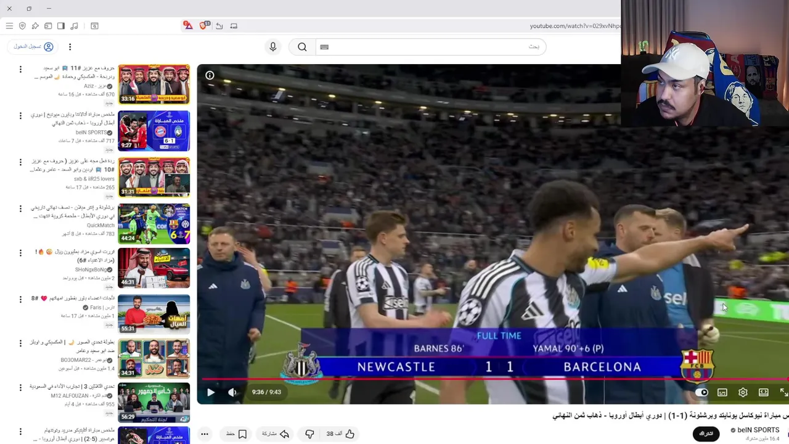The image size is (789, 444).
Task: Open the on-screen keyboard icon in search box
Action: [x=324, y=47]
